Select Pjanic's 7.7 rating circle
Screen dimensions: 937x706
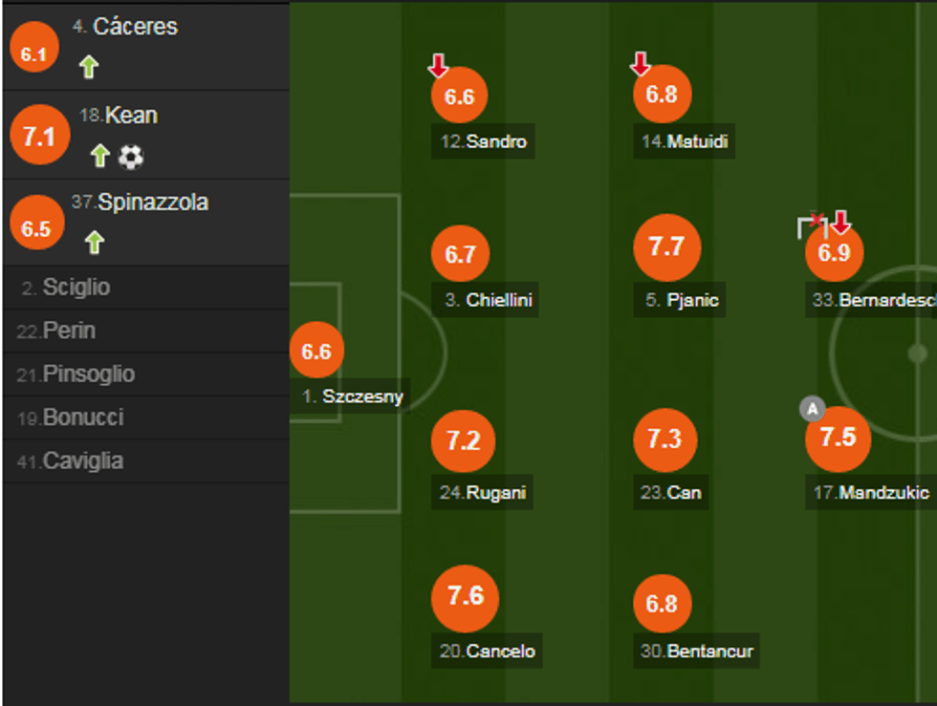[x=666, y=247]
